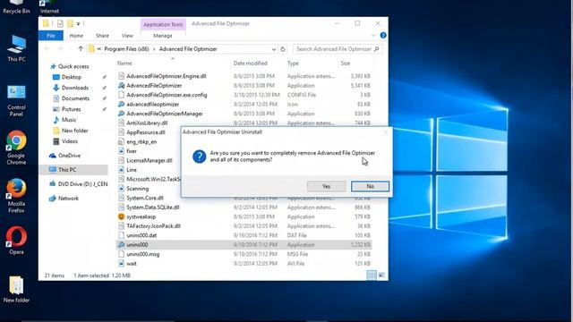The width and height of the screenshot is (573, 322).
Task: Open the File menu tab
Action: point(51,36)
